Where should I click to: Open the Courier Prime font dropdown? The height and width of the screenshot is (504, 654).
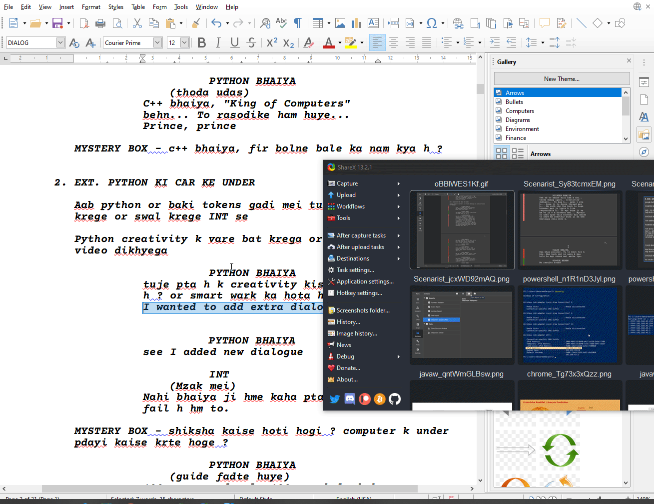(157, 43)
